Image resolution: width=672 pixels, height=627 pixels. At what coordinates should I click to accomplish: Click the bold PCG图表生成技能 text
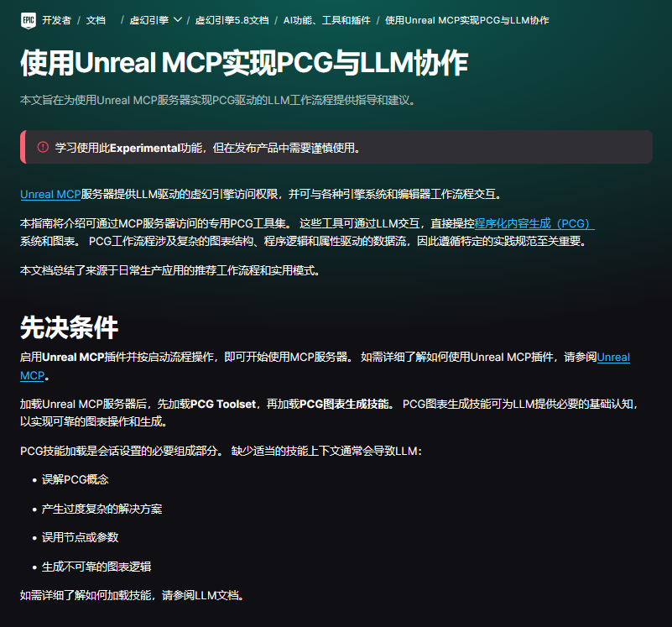[345, 404]
